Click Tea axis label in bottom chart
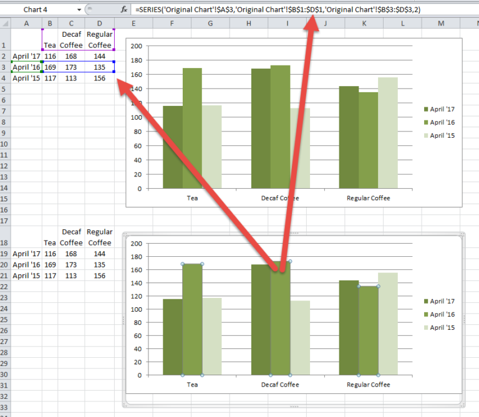 click(193, 385)
